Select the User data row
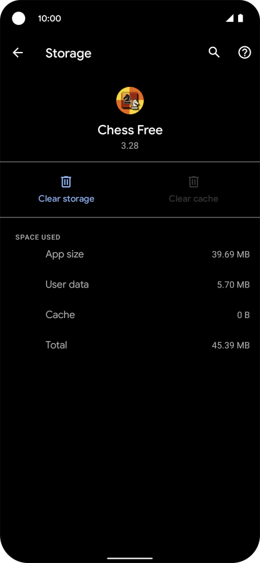 [x=130, y=285]
